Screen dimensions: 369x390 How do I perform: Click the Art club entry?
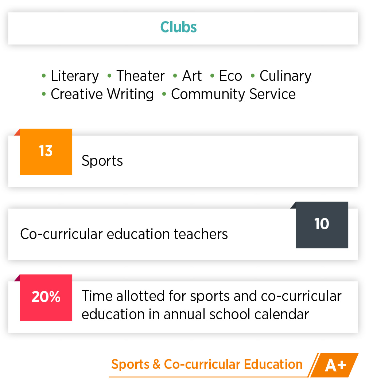coord(192,75)
